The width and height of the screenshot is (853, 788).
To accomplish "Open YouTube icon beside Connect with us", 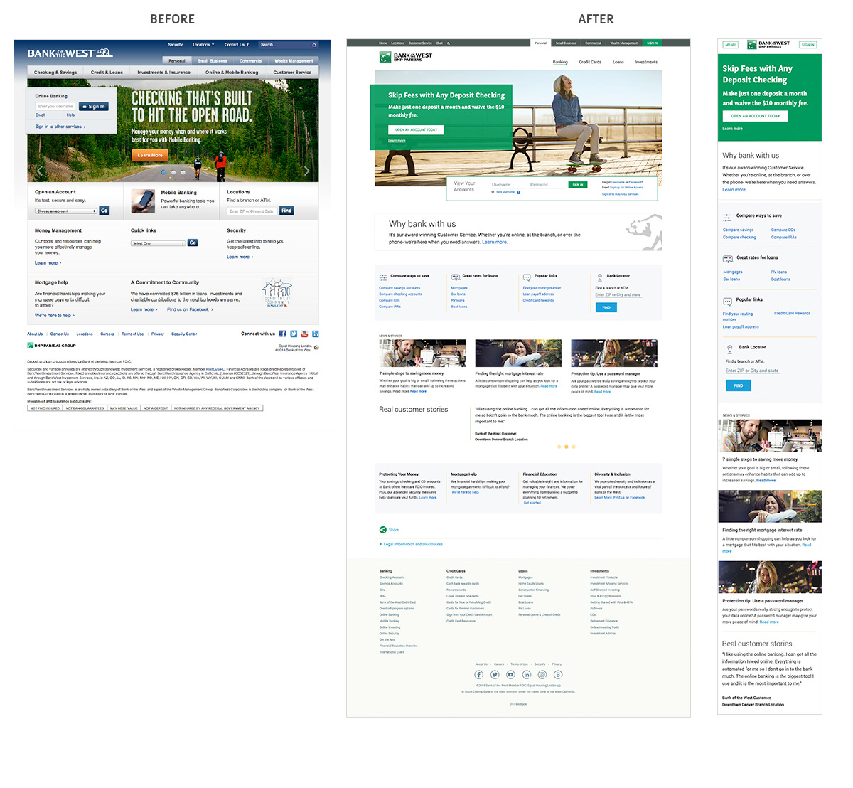I will [304, 334].
